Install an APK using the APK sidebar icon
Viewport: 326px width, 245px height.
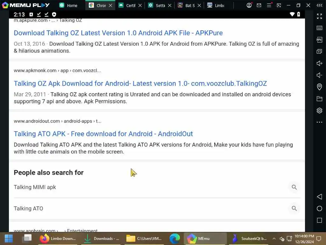point(319,40)
